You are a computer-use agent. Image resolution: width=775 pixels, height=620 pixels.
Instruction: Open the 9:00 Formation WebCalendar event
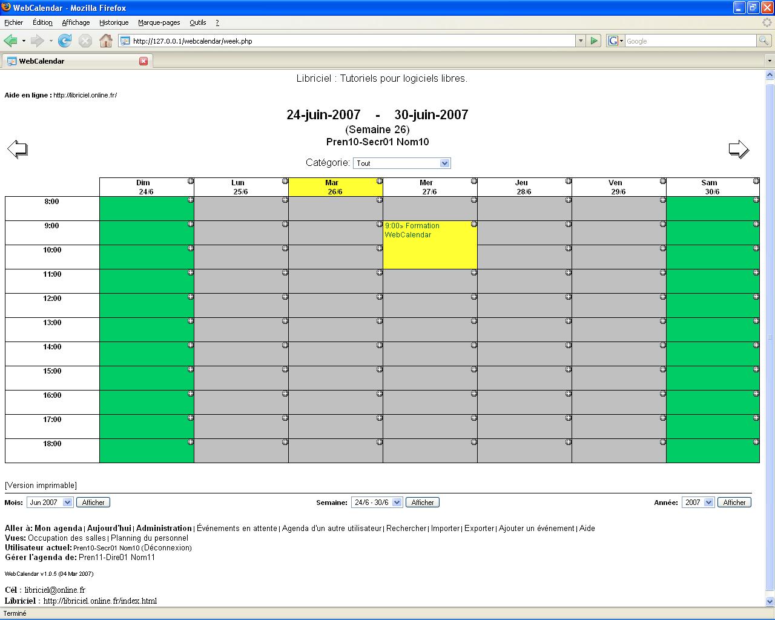pos(412,230)
